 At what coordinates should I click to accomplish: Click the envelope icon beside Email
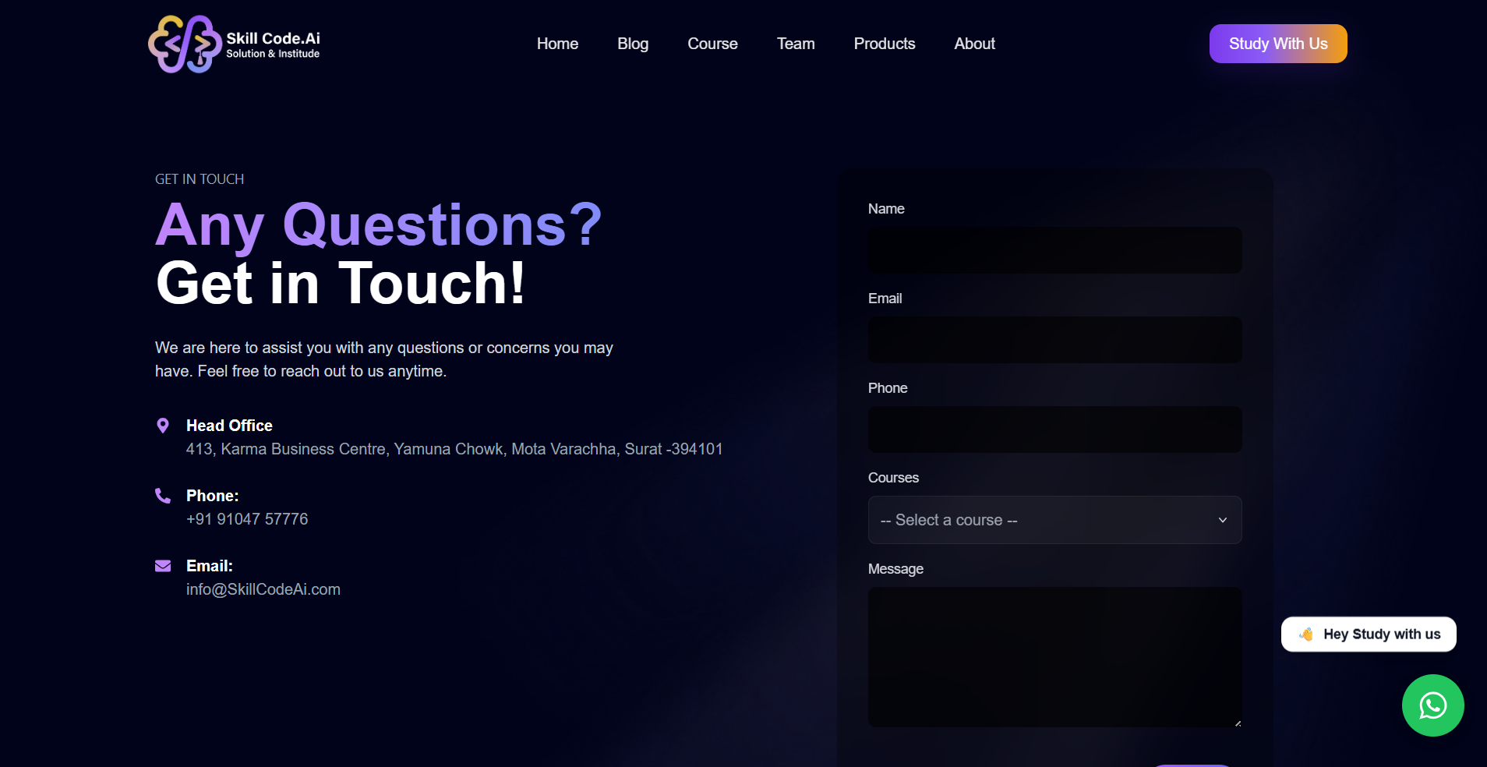tap(163, 566)
